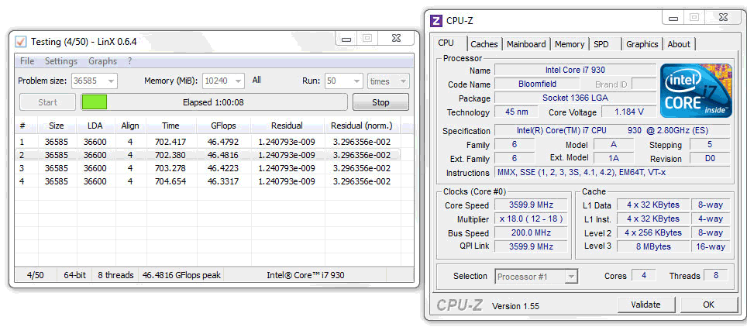Click the Revision D0 field

(709, 158)
